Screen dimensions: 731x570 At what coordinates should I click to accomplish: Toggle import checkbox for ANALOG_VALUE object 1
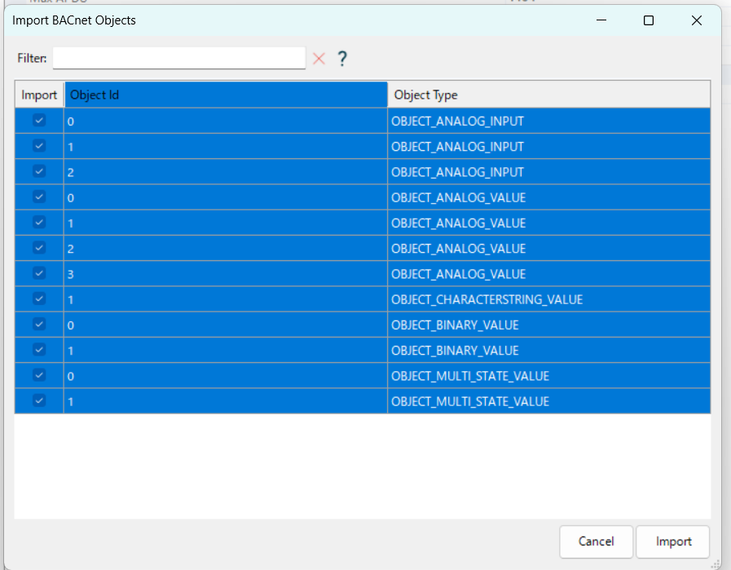[x=39, y=222]
